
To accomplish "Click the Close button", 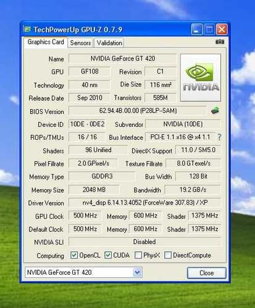I will 207,273.
